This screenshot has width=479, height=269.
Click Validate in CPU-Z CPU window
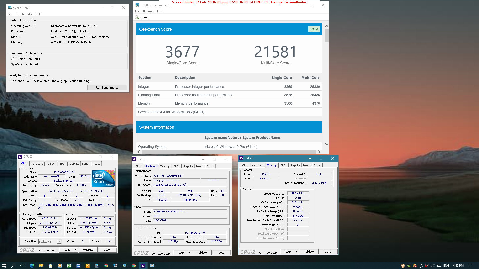[88, 250]
